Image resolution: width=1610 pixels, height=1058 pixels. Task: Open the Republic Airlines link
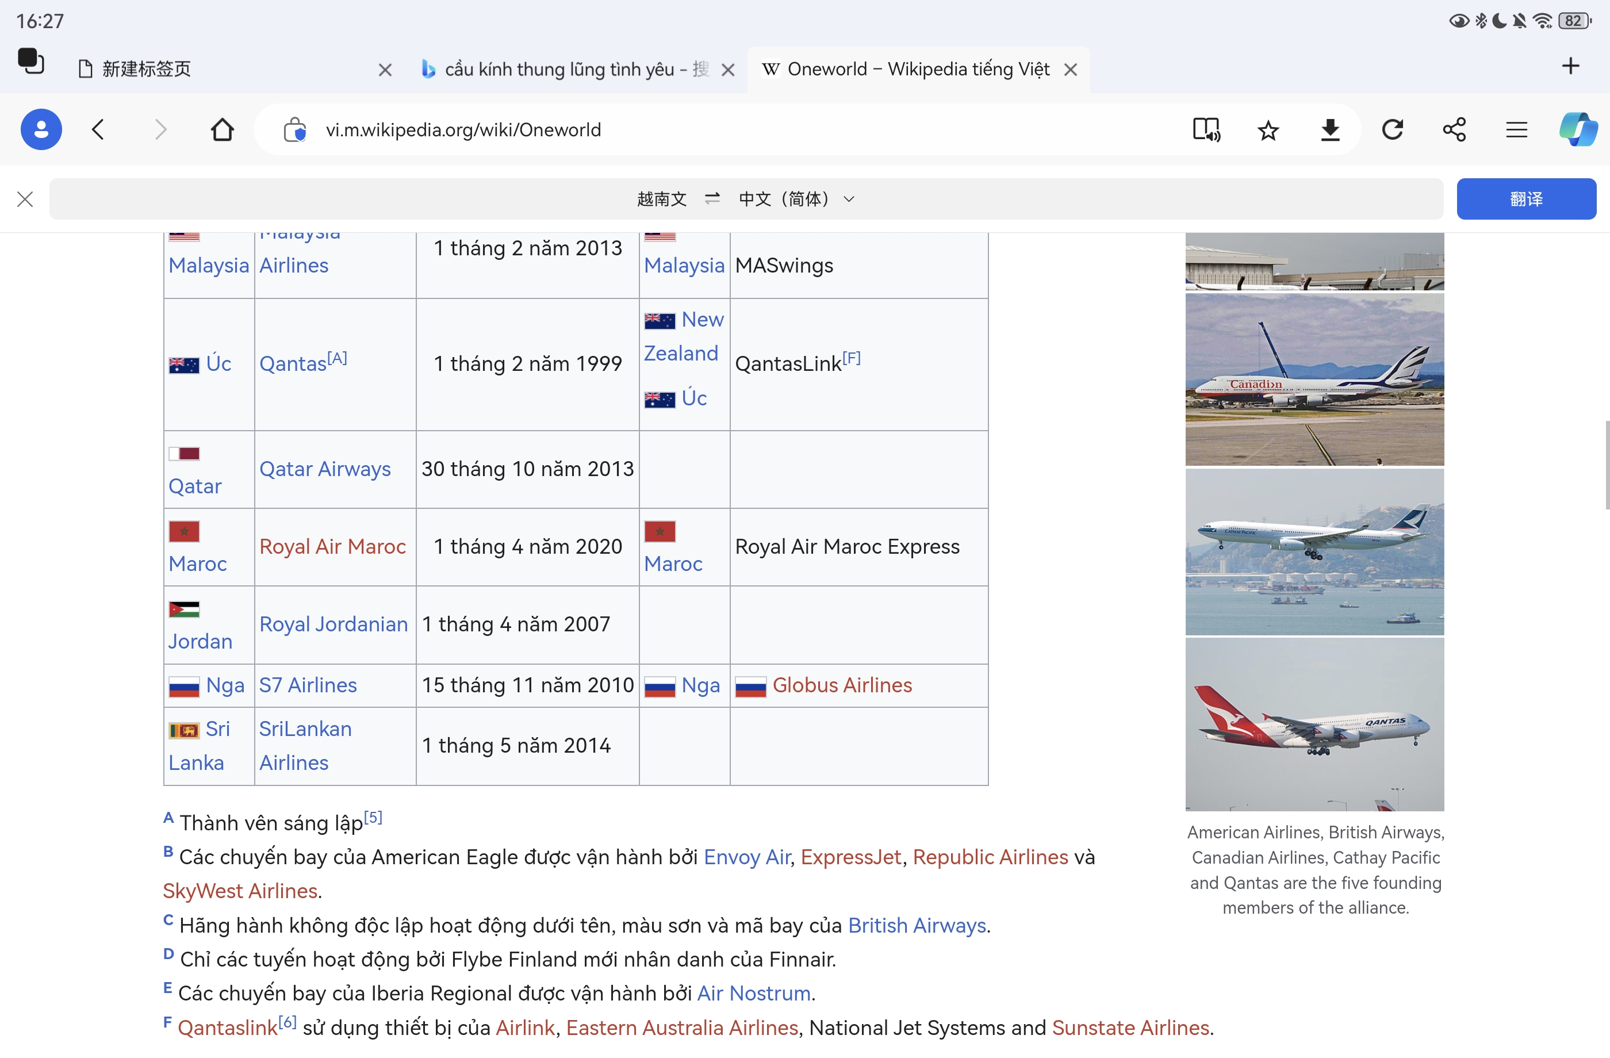coord(990,857)
